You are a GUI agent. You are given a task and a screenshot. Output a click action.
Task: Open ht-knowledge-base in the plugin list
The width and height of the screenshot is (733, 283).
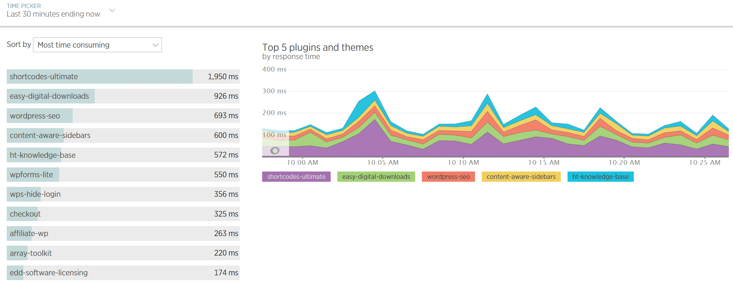(x=123, y=155)
